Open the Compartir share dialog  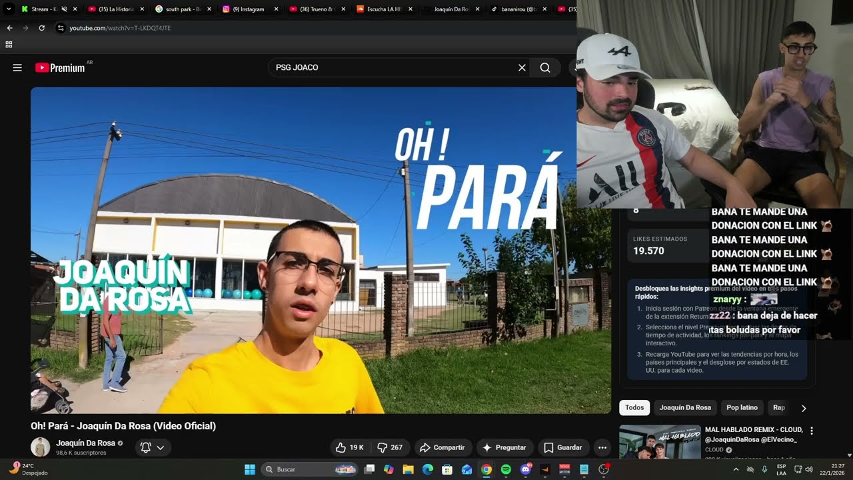pyautogui.click(x=442, y=447)
